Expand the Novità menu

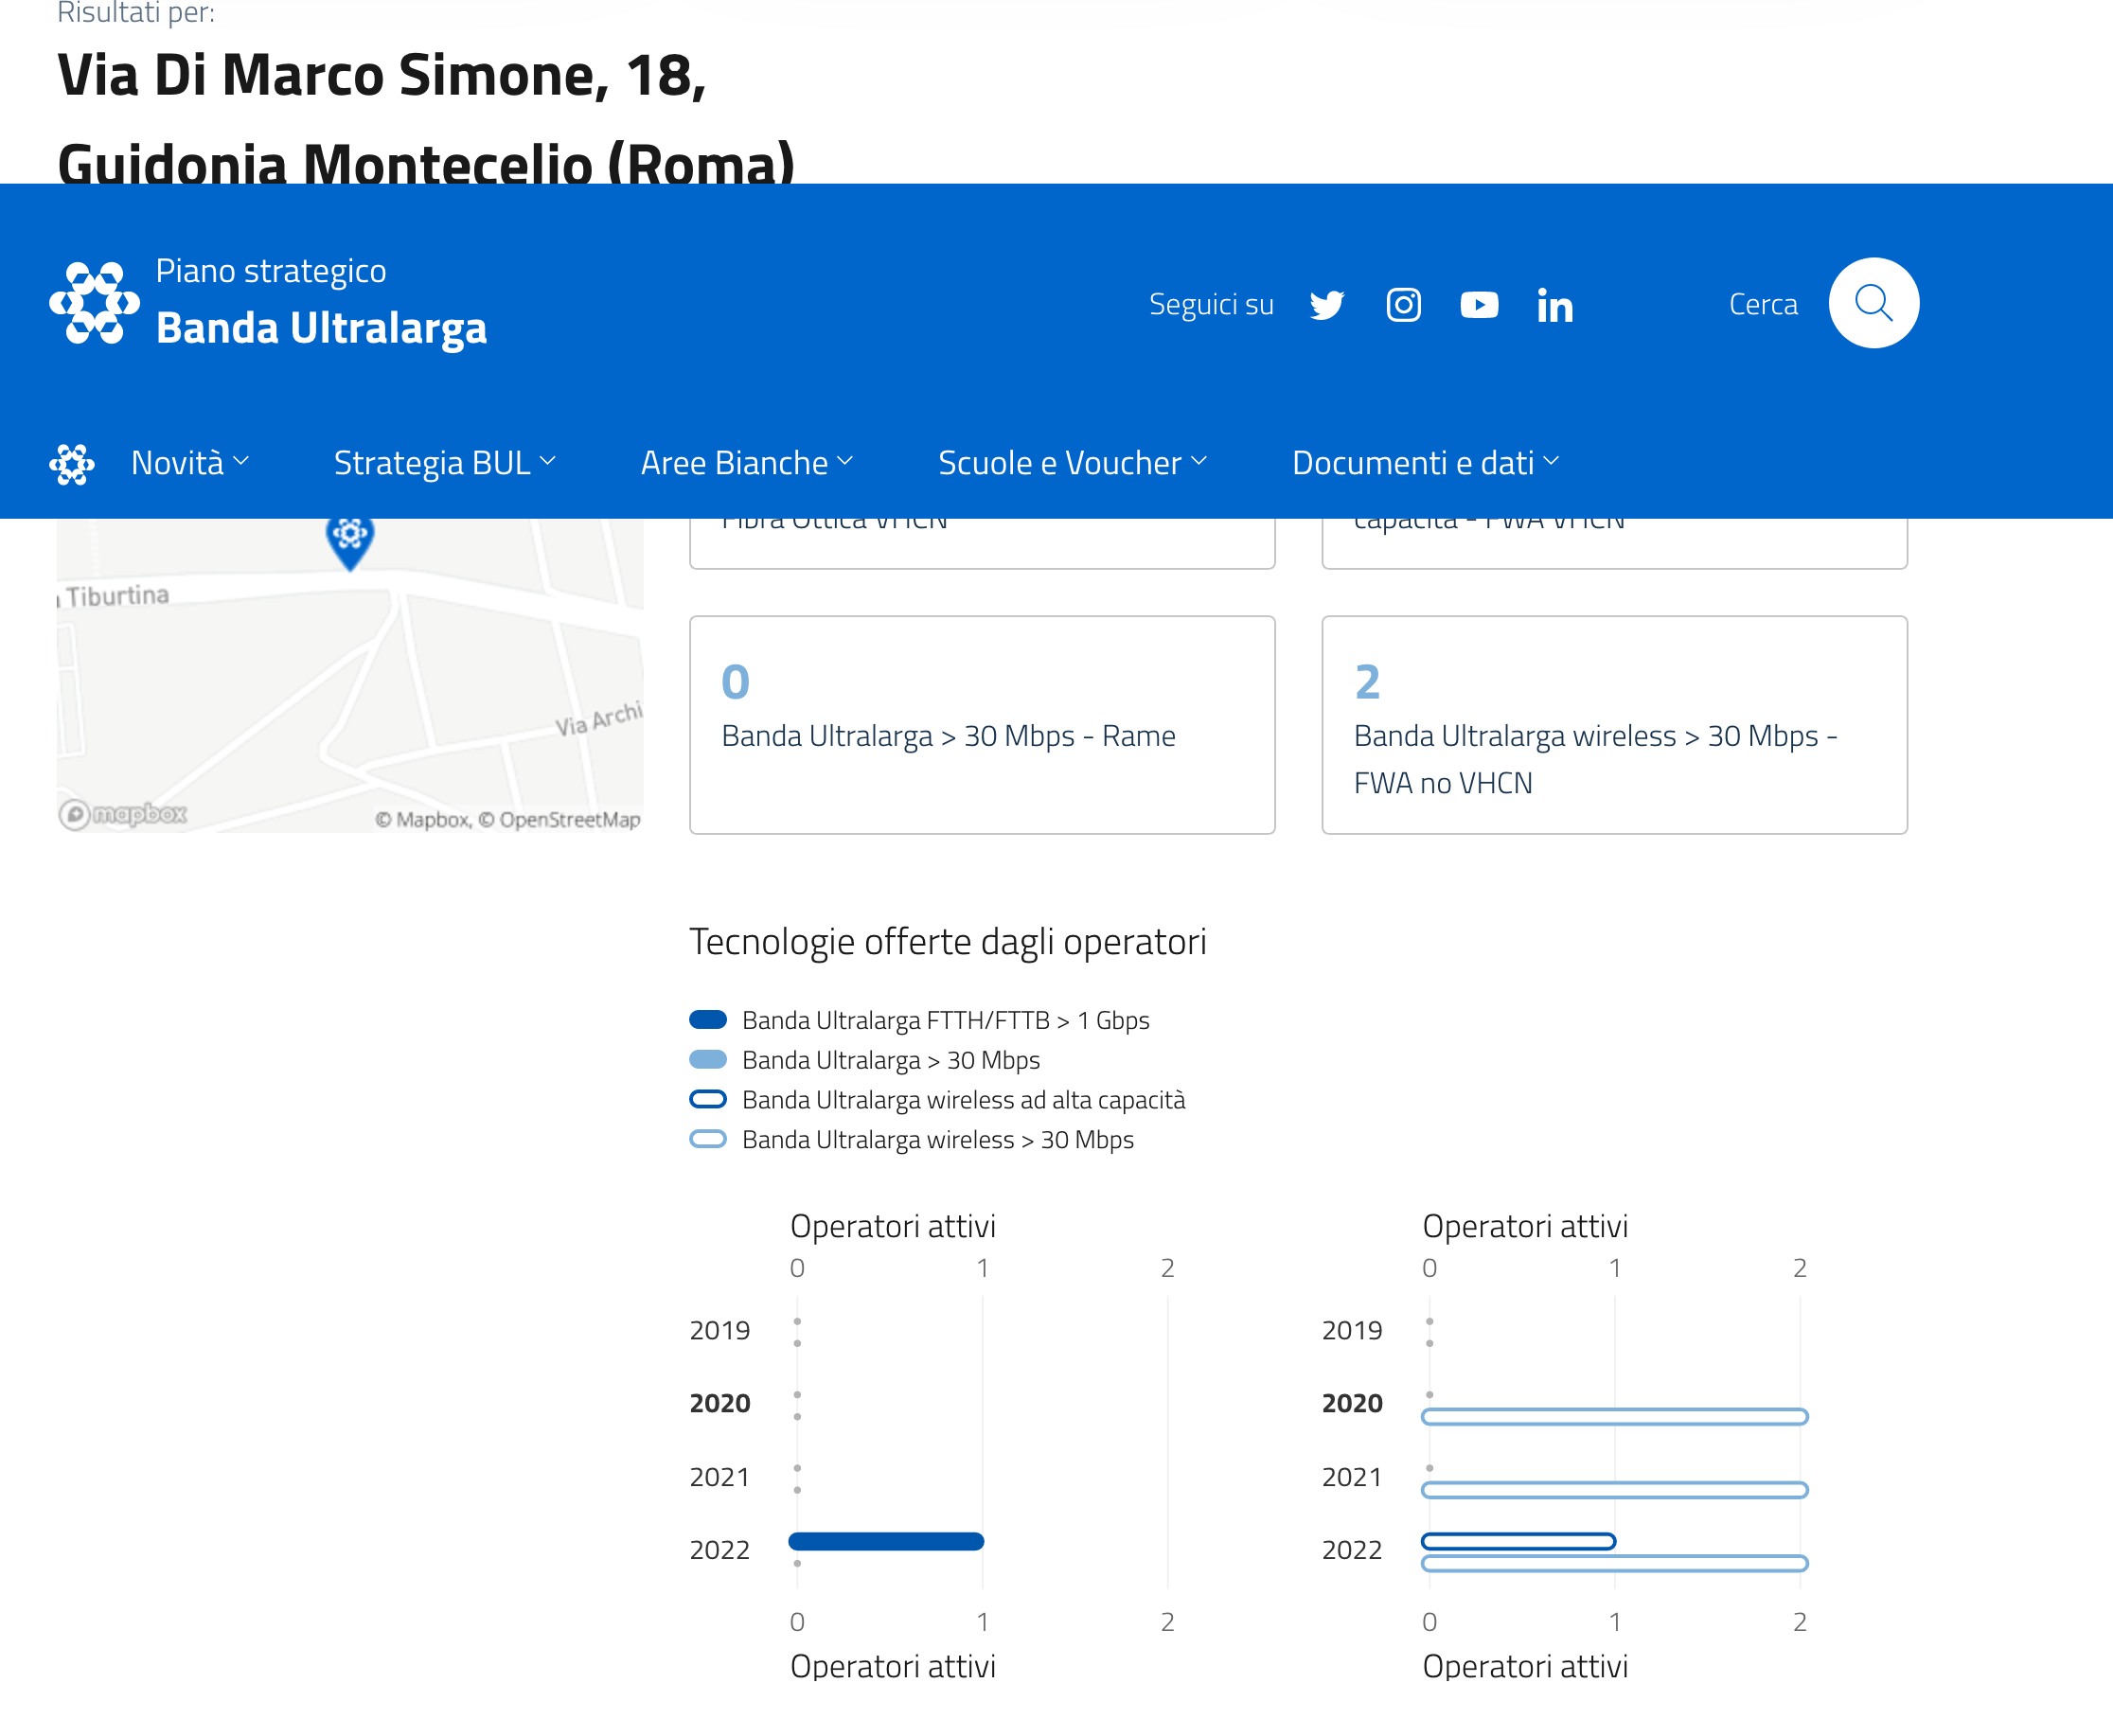point(190,463)
